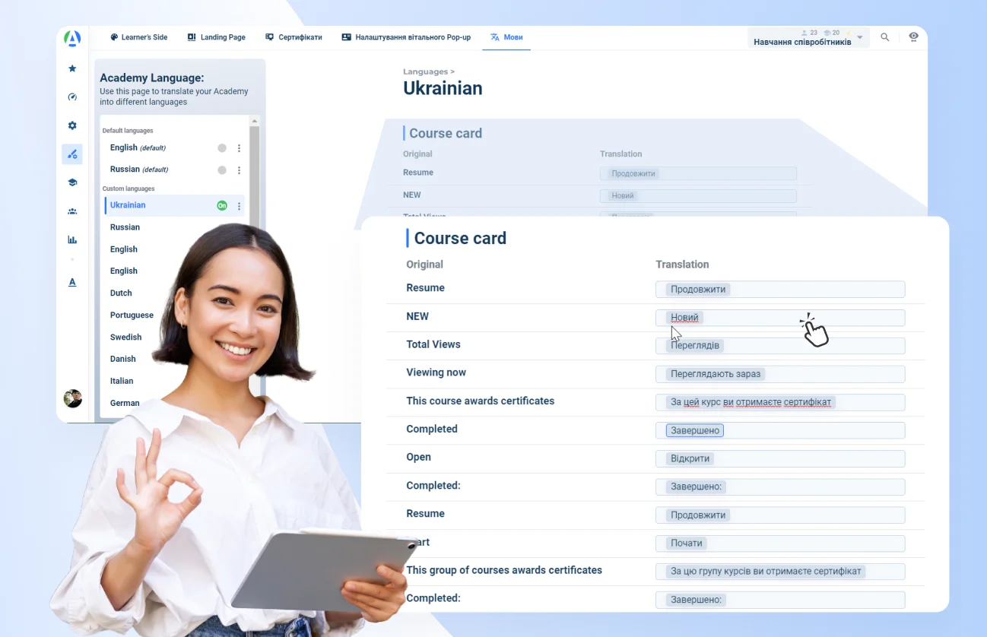The image size is (987, 637).
Task: Click the graduation cap courses icon
Action: [72, 182]
